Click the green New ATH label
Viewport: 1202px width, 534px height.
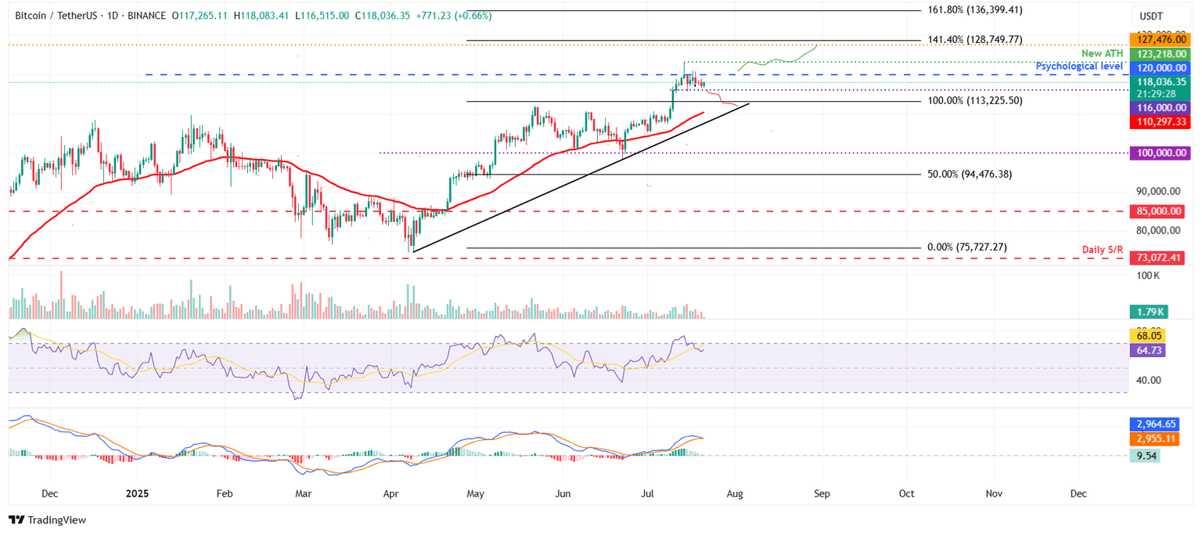click(1103, 52)
